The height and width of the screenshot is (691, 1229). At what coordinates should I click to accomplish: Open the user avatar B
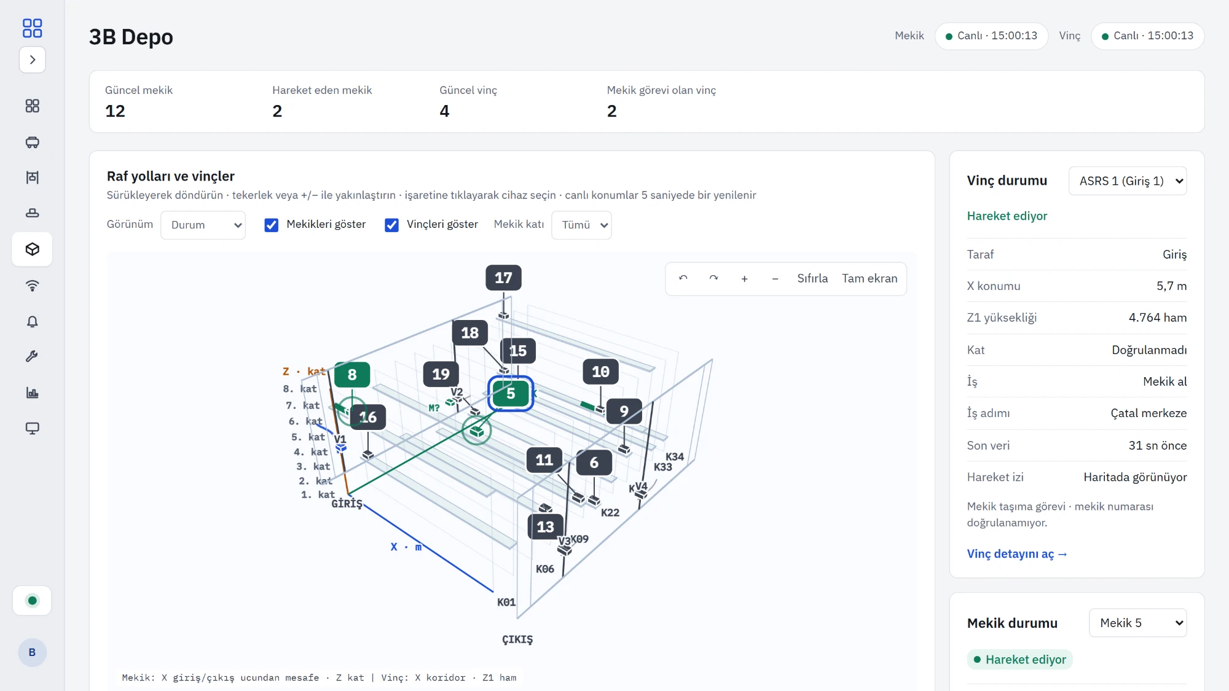coord(32,652)
